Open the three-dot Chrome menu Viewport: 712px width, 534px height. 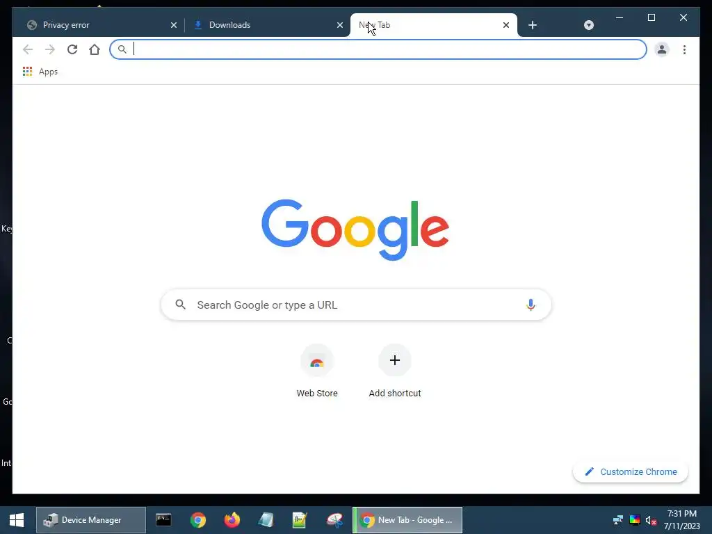[684, 49]
